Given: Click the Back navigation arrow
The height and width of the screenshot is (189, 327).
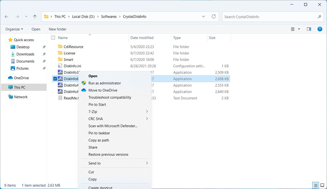Looking at the screenshot, I should 7,17.
